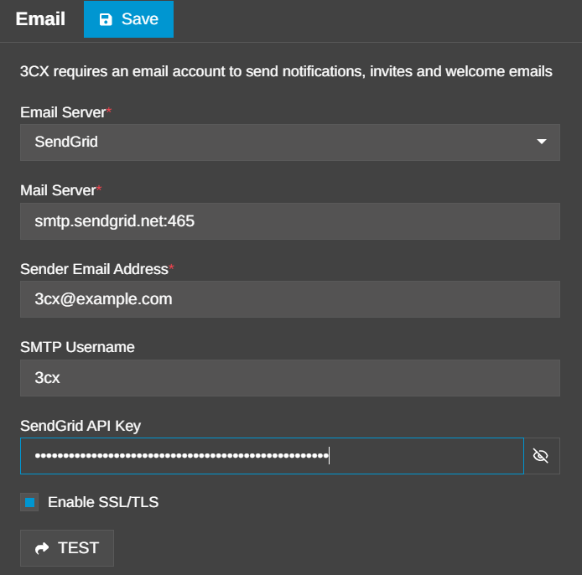582x575 pixels.
Task: Reveal the SendGrid API key with eye icon
Action: 541,456
